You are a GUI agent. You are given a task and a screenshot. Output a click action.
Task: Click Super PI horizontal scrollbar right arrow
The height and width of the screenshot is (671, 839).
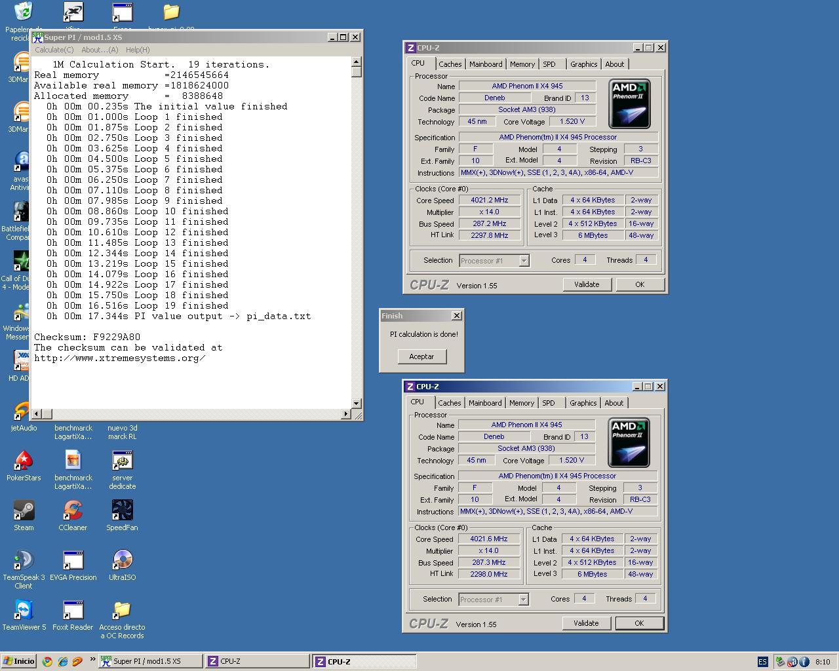tap(346, 414)
